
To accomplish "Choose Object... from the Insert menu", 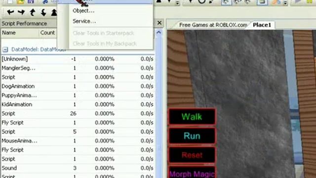I will pos(83,11).
